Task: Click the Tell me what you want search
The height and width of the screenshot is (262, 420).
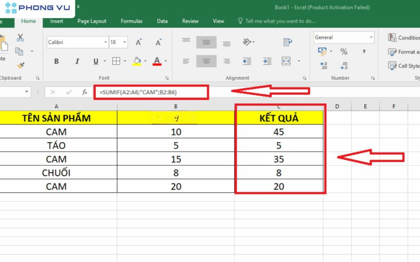Action: (280, 21)
